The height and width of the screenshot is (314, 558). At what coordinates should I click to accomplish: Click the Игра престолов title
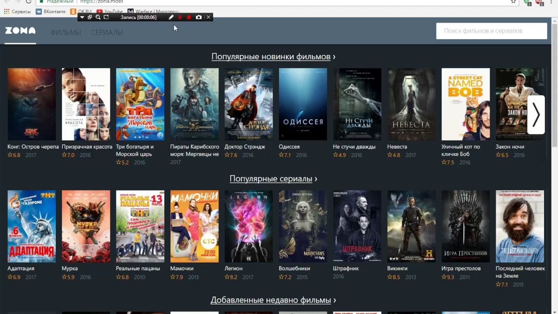(x=461, y=269)
